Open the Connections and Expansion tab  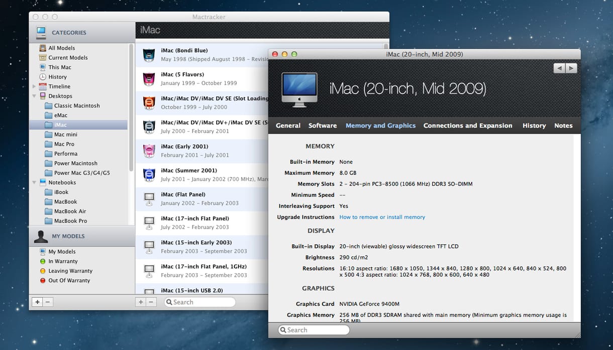(x=468, y=126)
